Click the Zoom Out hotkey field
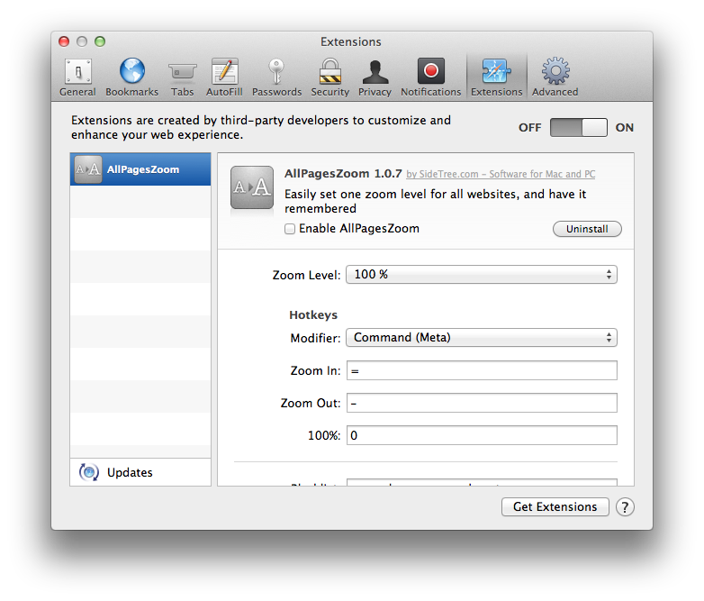Image resolution: width=704 pixels, height=601 pixels. pos(482,403)
